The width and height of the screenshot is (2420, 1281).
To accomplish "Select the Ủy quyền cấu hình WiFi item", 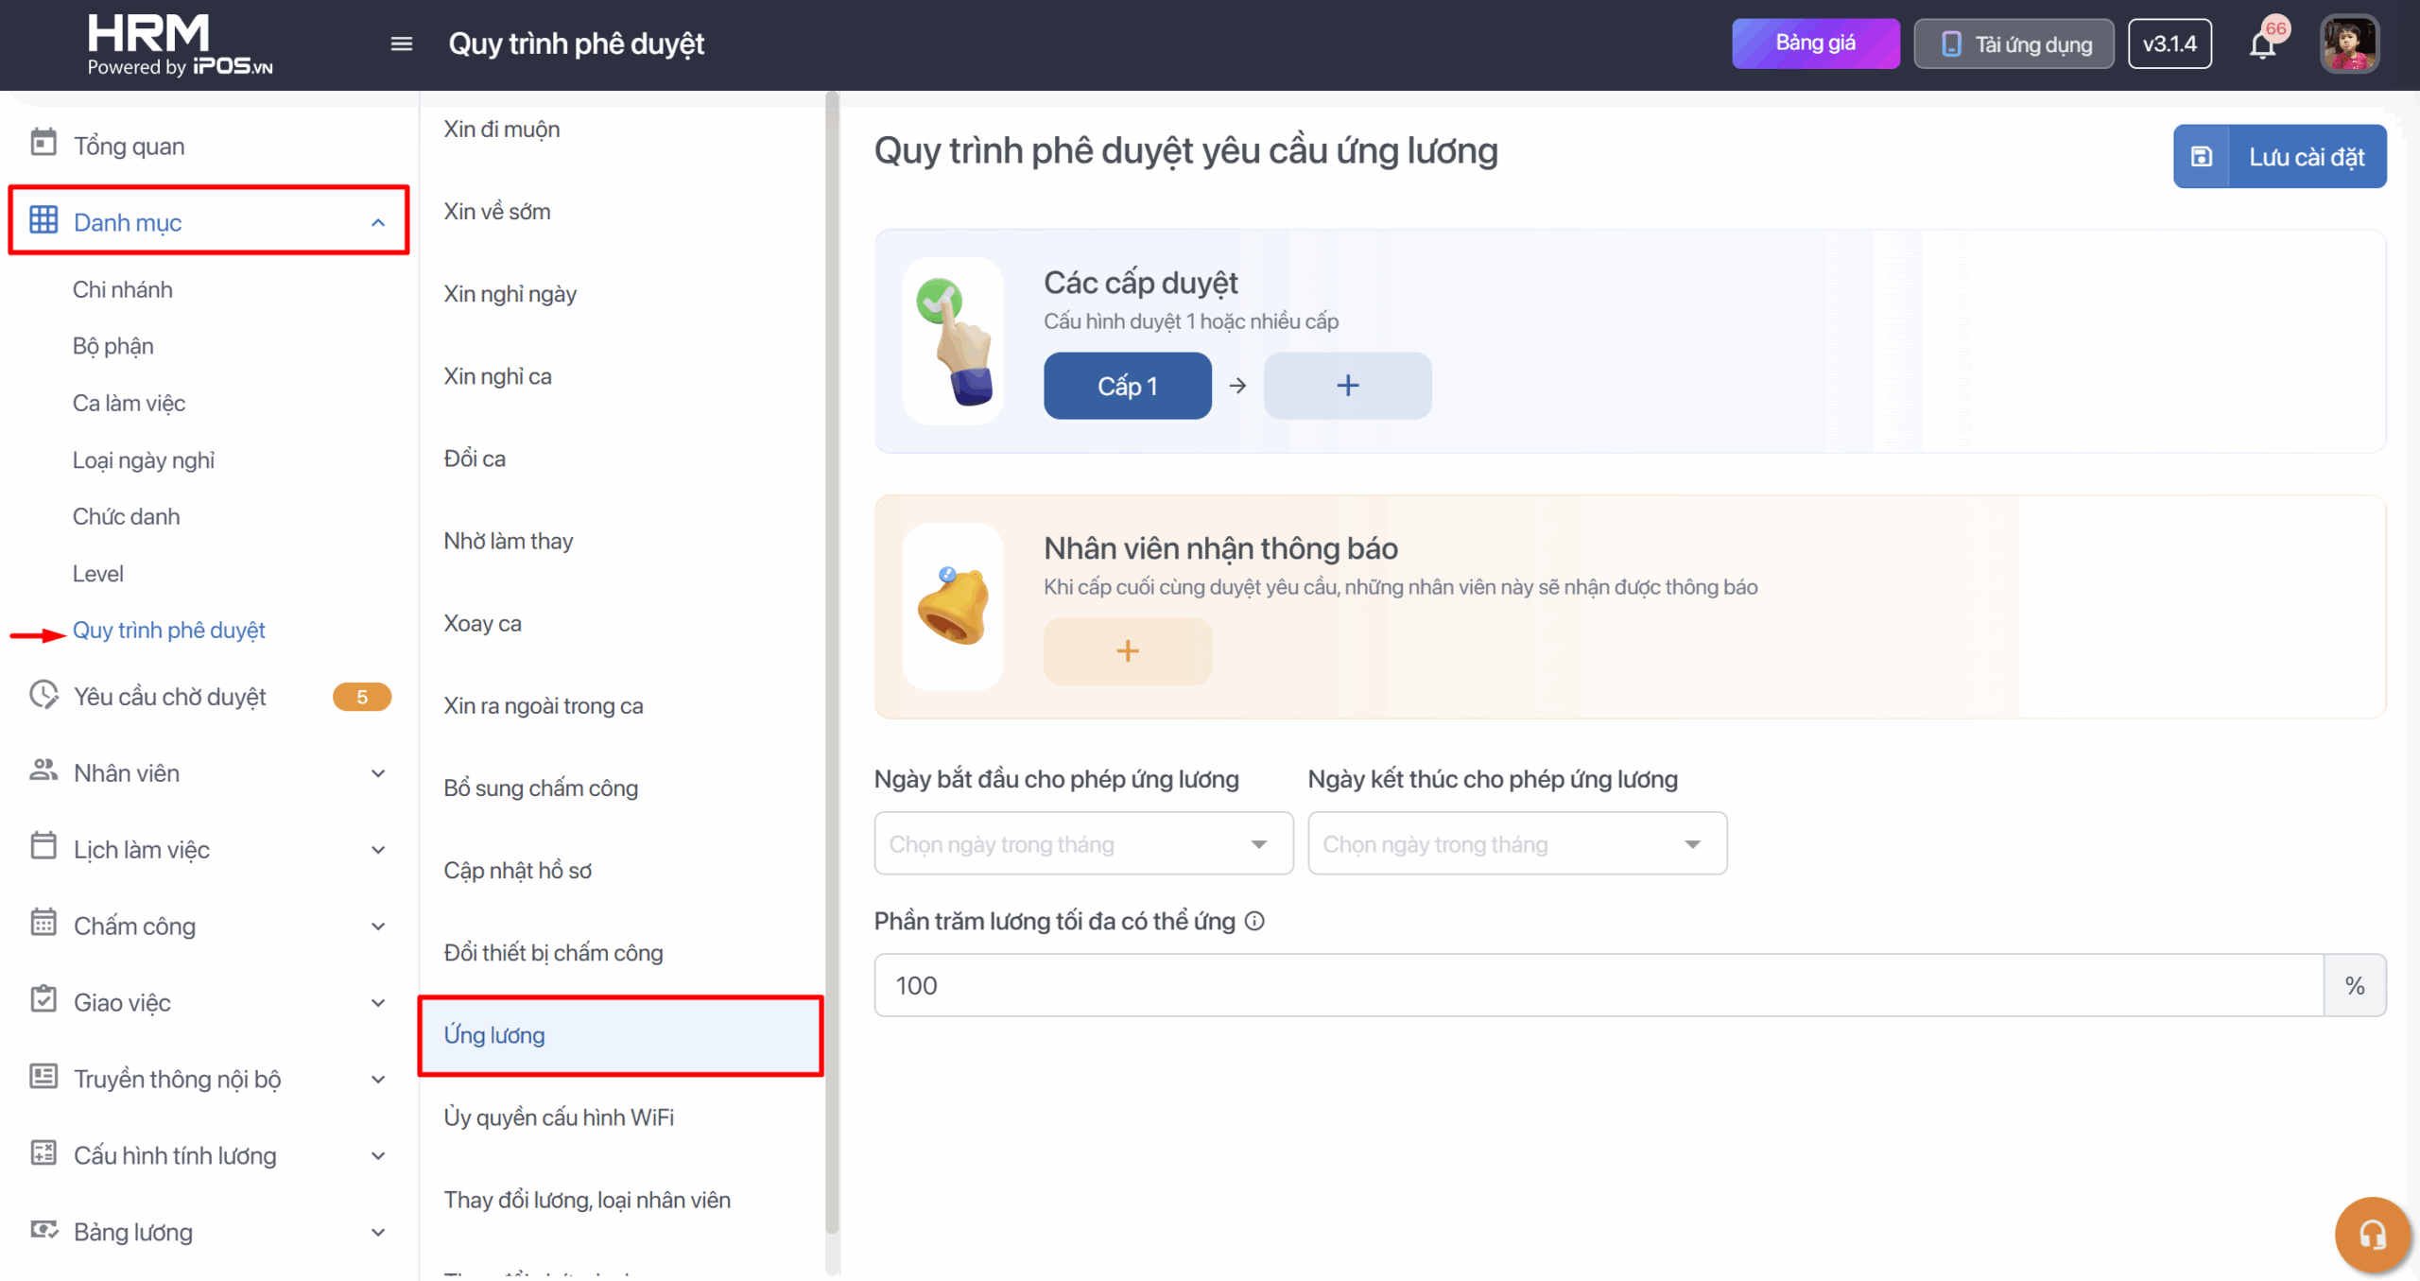I will click(x=559, y=1117).
